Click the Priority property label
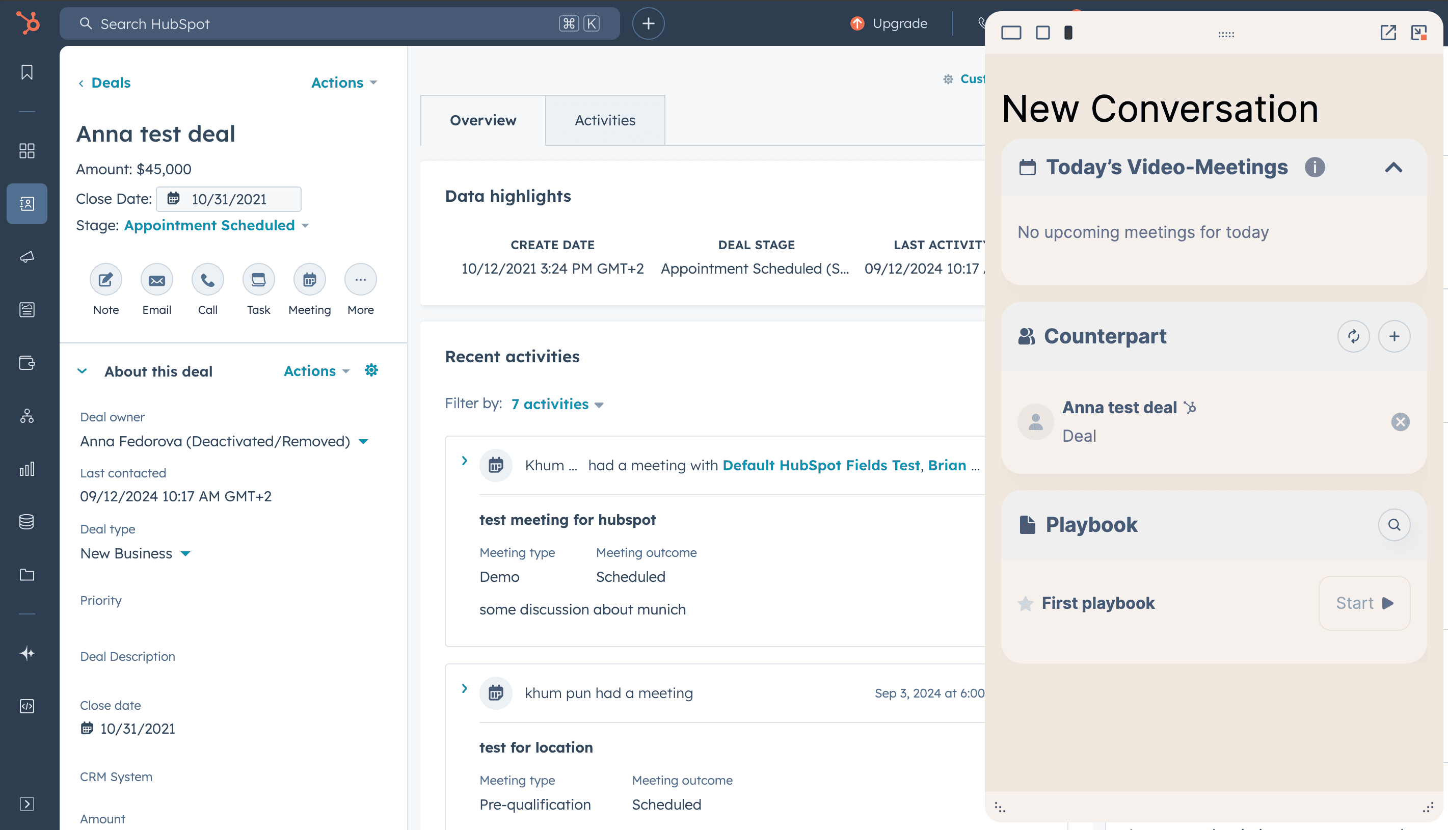1448x830 pixels. coord(101,600)
